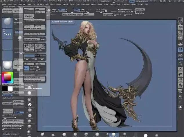Open the Brush menu
The height and width of the screenshot is (137, 184).
click(x=10, y=4)
